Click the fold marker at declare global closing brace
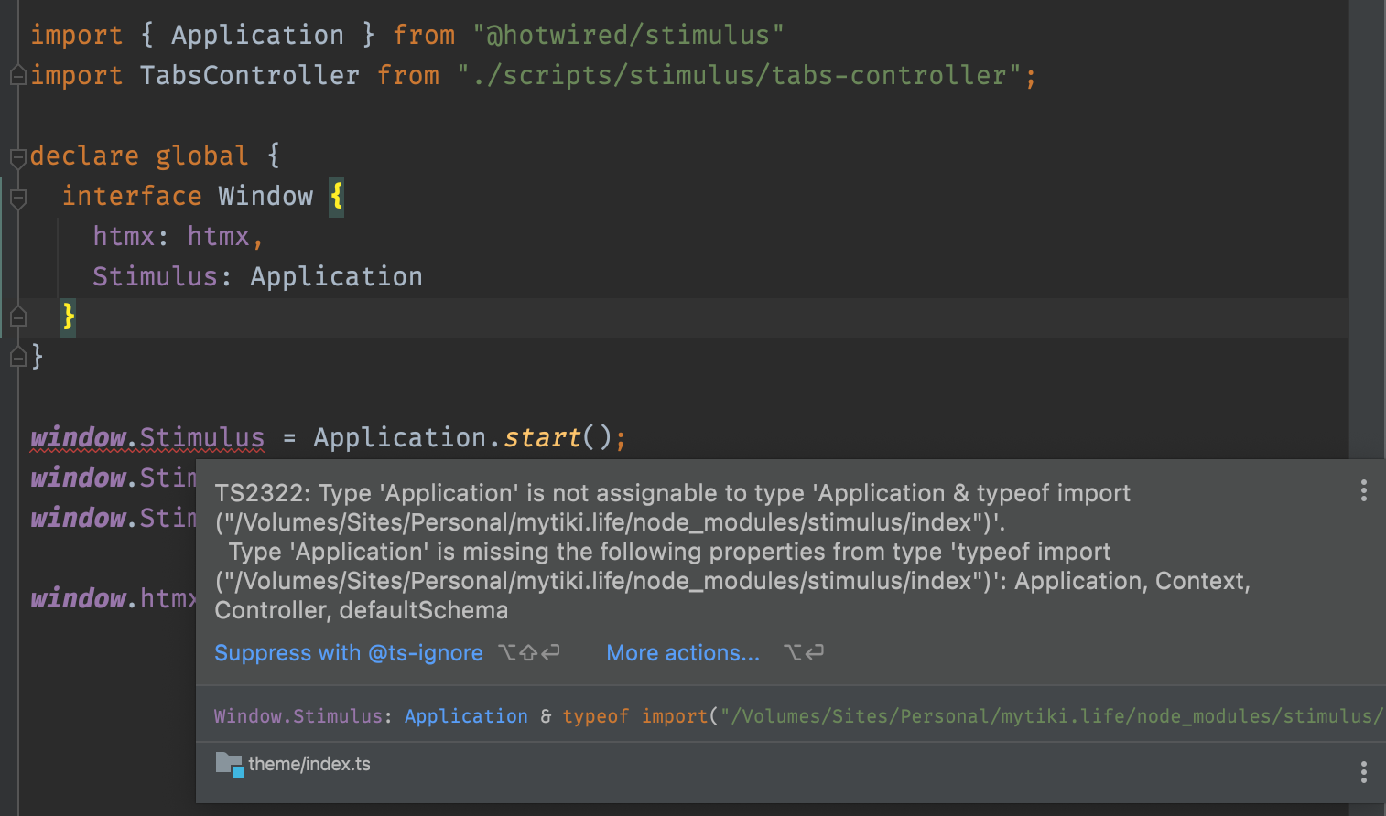1386x816 pixels. 17,357
